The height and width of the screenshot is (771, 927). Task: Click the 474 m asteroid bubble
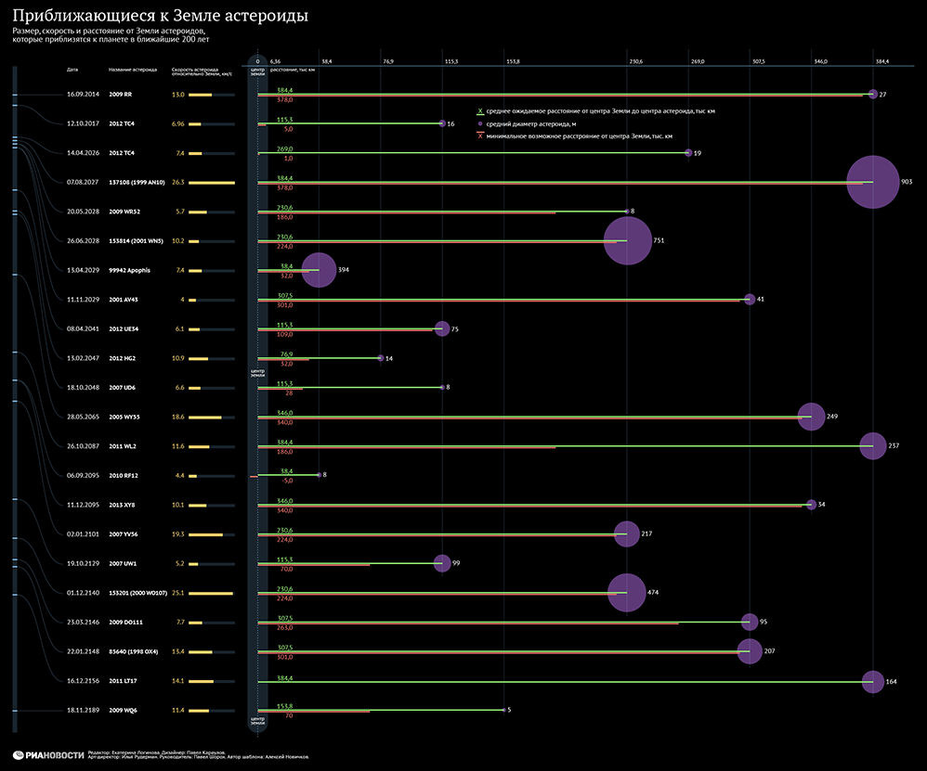tap(627, 592)
